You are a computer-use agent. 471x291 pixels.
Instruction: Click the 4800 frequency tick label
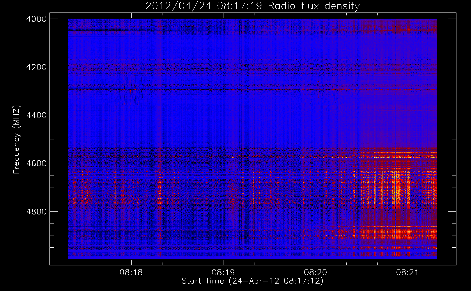(x=36, y=211)
